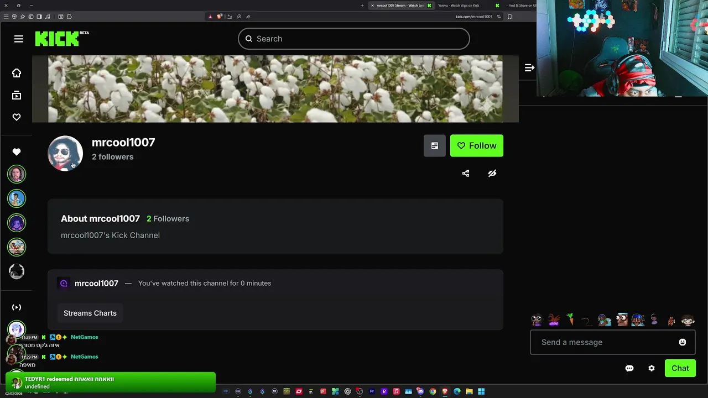
Task: Open the outlined heart Following icon in sidebar
Action: click(17, 117)
